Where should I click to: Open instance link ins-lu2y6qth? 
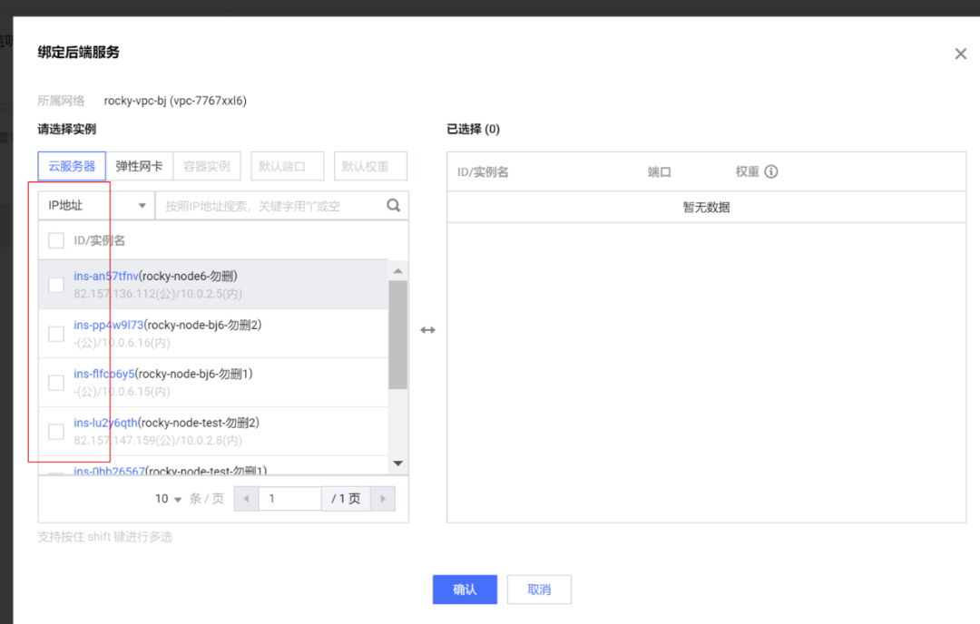click(105, 423)
